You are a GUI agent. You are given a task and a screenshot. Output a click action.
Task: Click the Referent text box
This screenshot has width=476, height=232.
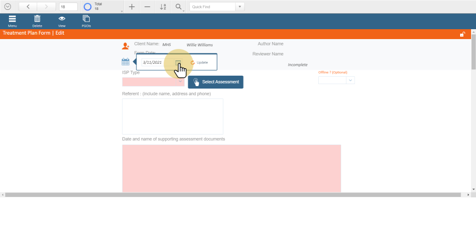tap(173, 116)
